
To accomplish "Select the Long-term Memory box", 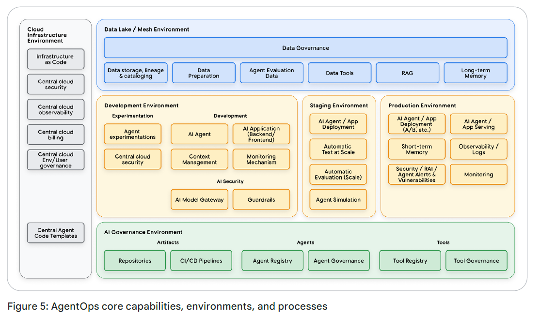I will tap(475, 73).
